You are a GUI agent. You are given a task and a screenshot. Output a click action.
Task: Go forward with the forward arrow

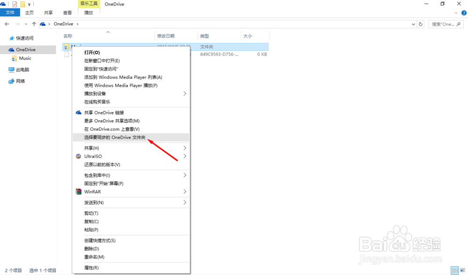(x=17, y=24)
